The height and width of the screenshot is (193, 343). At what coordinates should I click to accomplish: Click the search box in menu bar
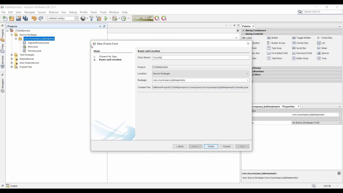322,12
